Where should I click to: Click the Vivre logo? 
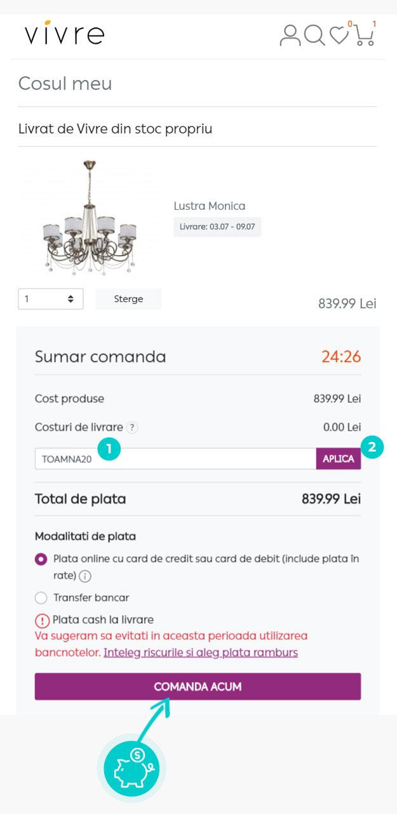pyautogui.click(x=64, y=34)
